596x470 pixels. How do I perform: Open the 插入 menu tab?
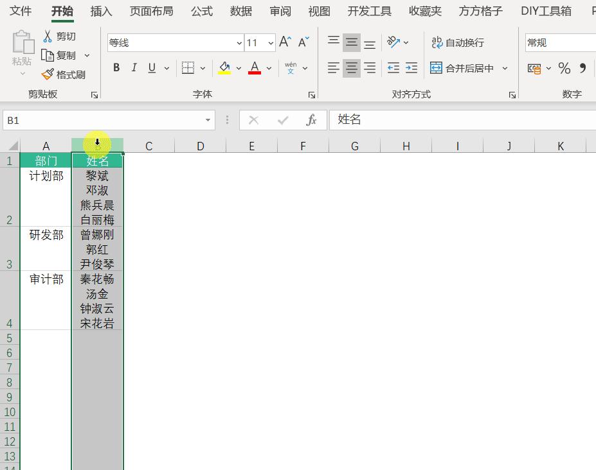100,11
